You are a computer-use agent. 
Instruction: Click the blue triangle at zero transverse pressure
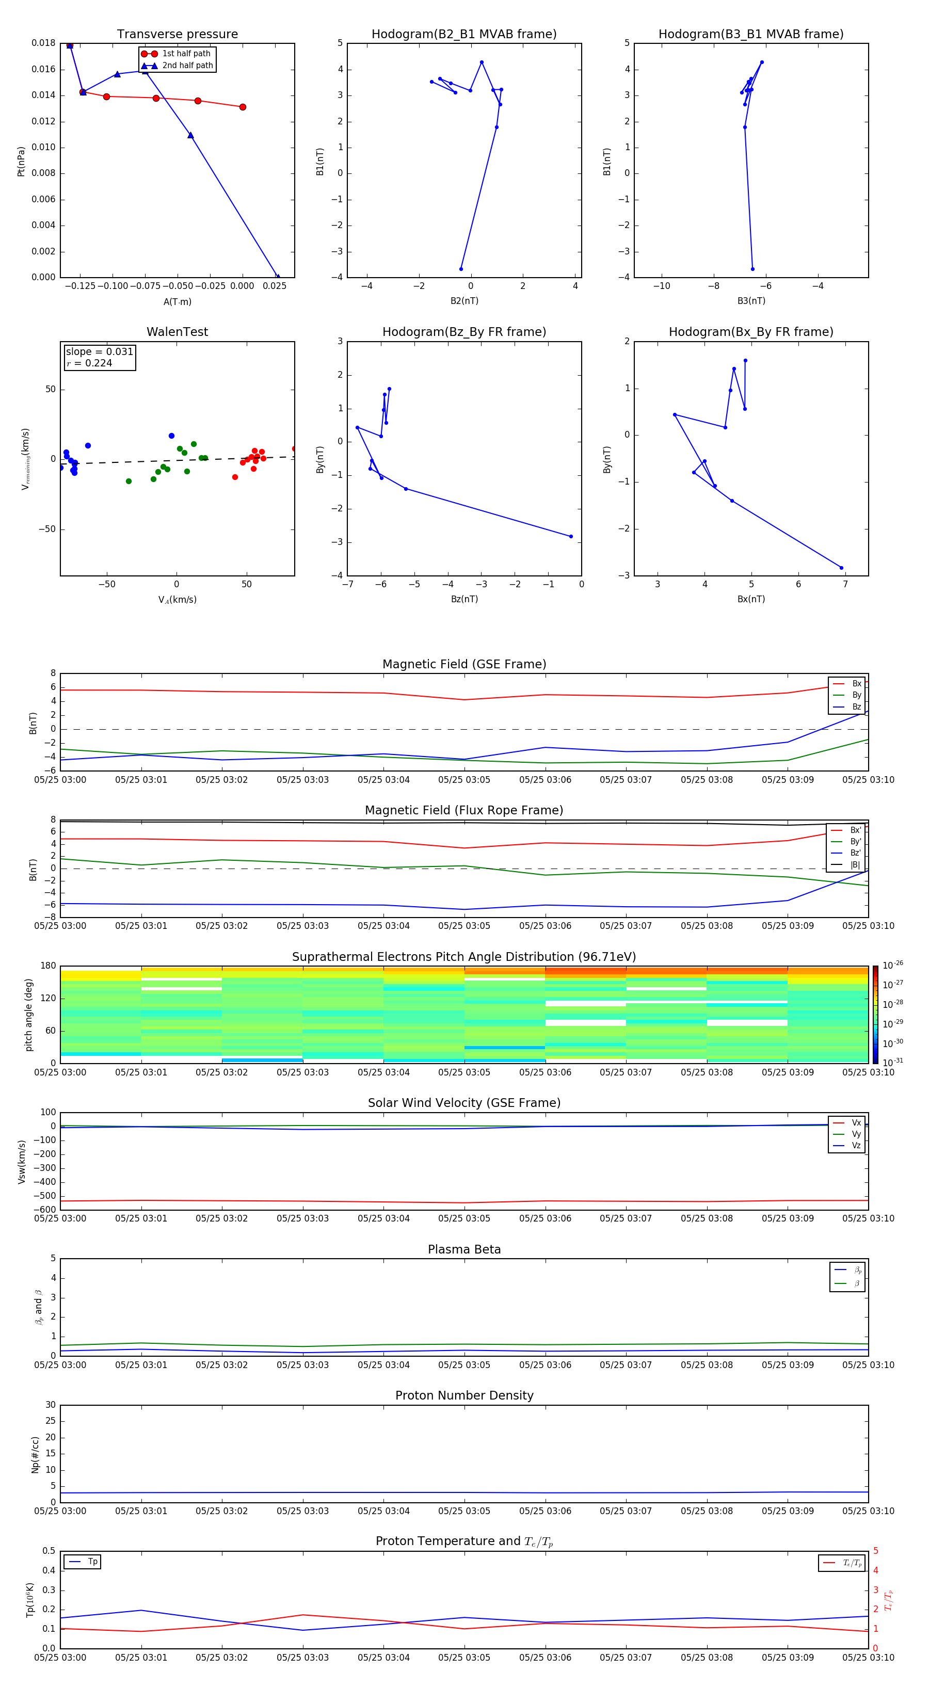[x=278, y=277]
